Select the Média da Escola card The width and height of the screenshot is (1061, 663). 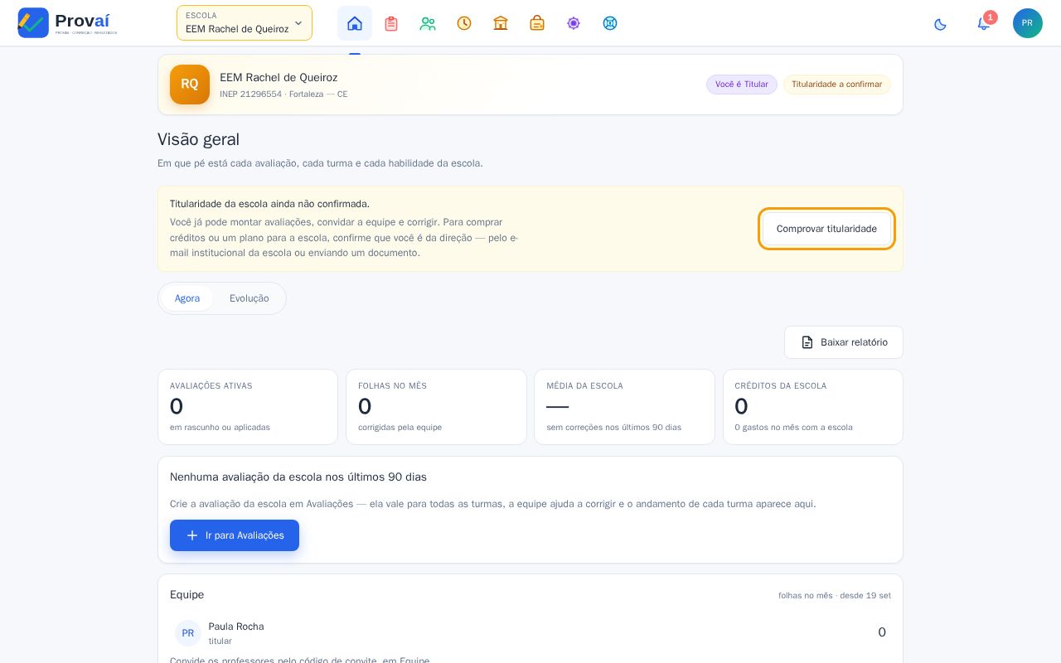624,407
